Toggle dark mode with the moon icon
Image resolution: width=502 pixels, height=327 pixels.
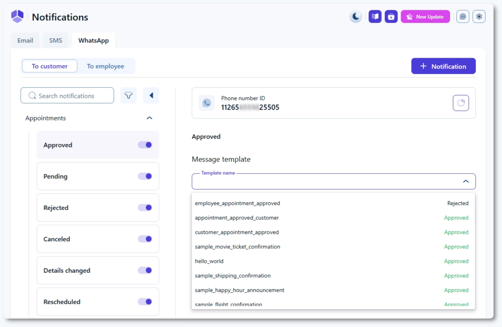click(x=355, y=17)
